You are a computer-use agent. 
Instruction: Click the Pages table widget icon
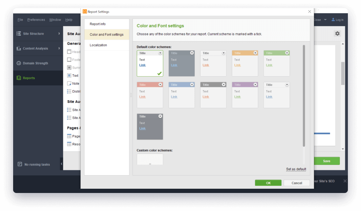pyautogui.click(x=69, y=136)
